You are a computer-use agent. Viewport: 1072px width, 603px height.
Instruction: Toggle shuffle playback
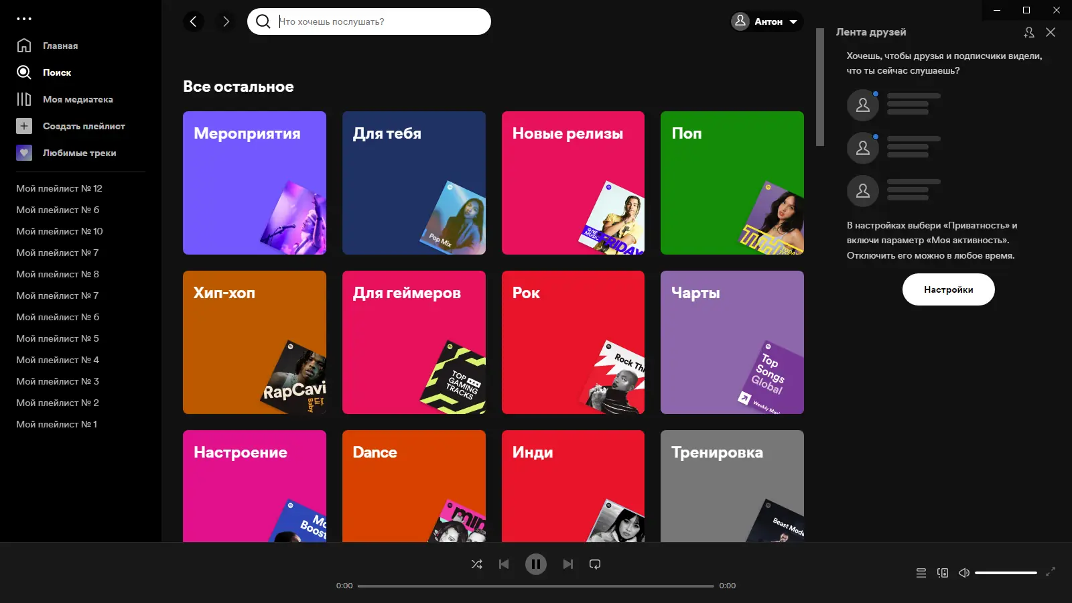click(477, 564)
